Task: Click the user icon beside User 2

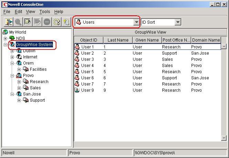Action: pos(77,53)
